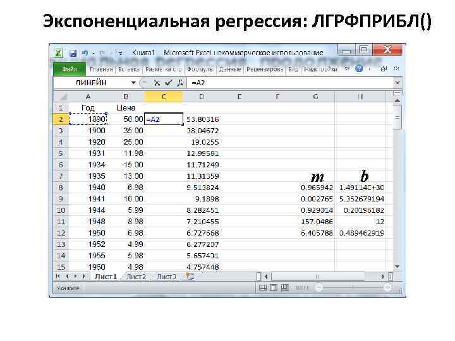
Task: Switch to the Вставка ribbon tab
Action: coord(129,69)
